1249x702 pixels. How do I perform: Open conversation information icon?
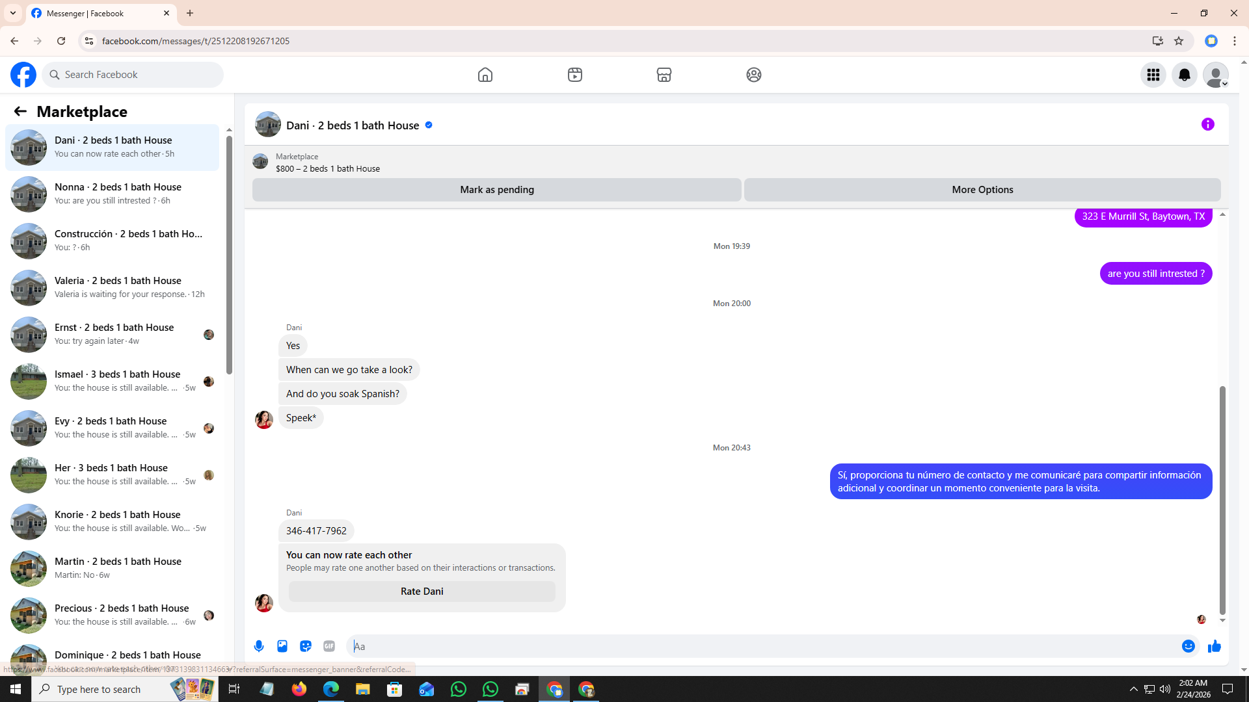1207,124
